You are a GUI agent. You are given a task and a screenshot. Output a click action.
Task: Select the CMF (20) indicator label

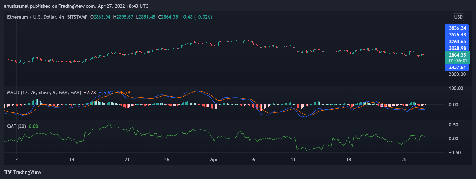pos(16,126)
